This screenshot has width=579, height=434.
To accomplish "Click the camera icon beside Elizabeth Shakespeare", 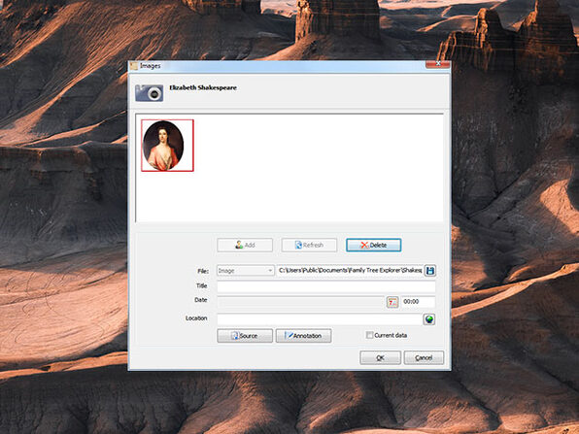I will (x=150, y=93).
